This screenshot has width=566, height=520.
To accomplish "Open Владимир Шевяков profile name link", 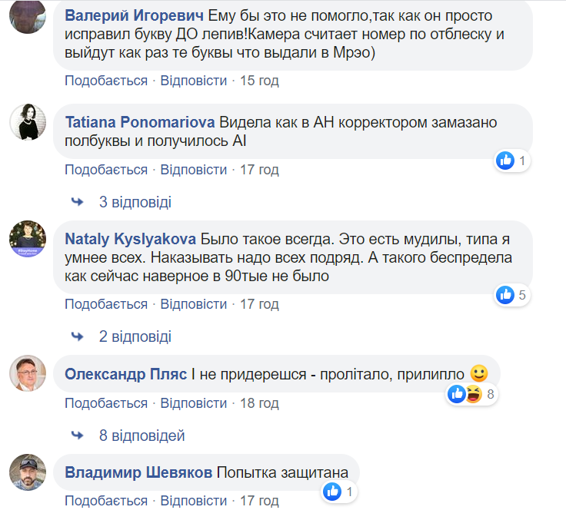I will coord(138,472).
